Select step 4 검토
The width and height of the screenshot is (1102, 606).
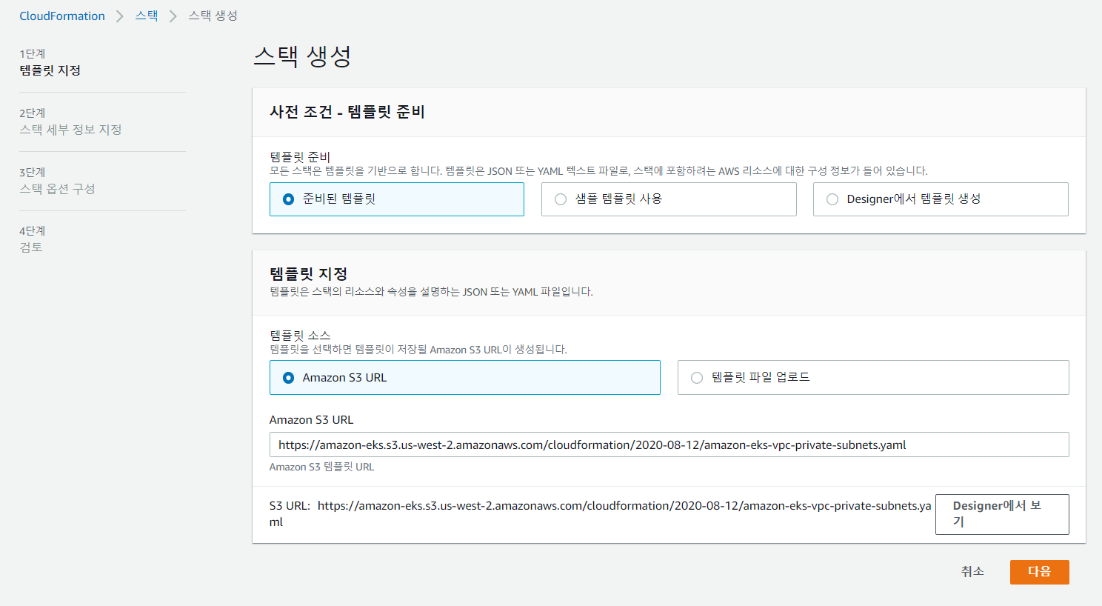point(31,247)
